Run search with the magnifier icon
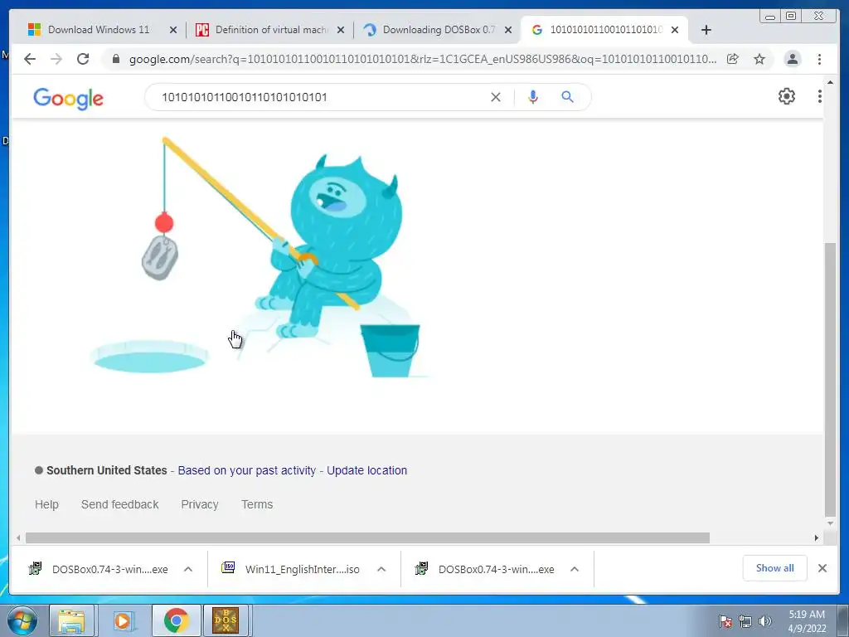The width and height of the screenshot is (849, 637). pos(567,97)
